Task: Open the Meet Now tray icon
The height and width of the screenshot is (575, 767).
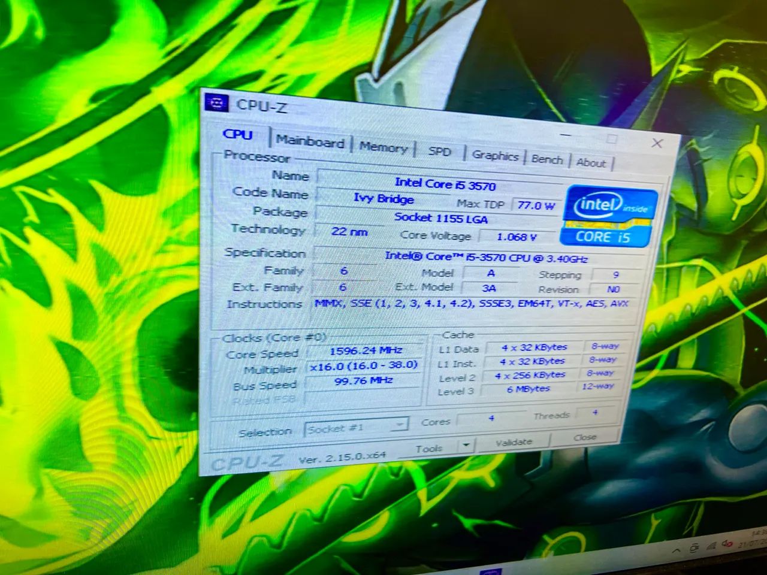Action: [694, 548]
